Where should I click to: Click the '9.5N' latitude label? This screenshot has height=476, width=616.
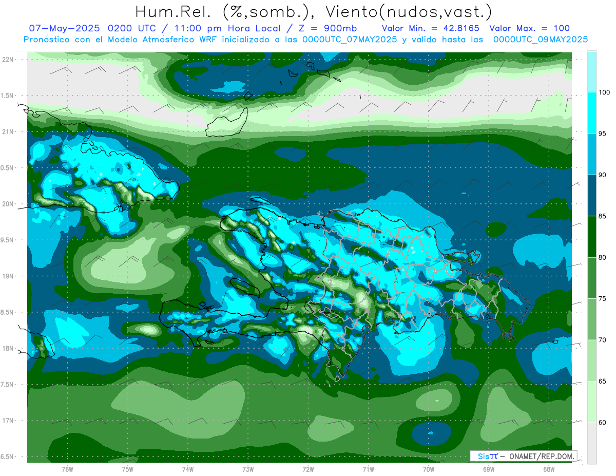[x=7, y=240]
